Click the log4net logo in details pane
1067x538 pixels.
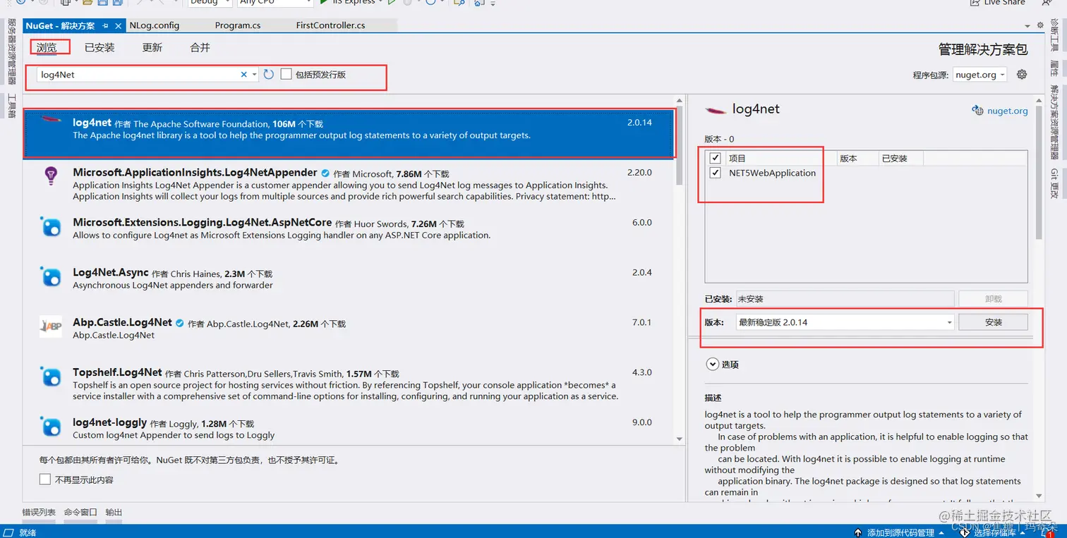point(716,109)
